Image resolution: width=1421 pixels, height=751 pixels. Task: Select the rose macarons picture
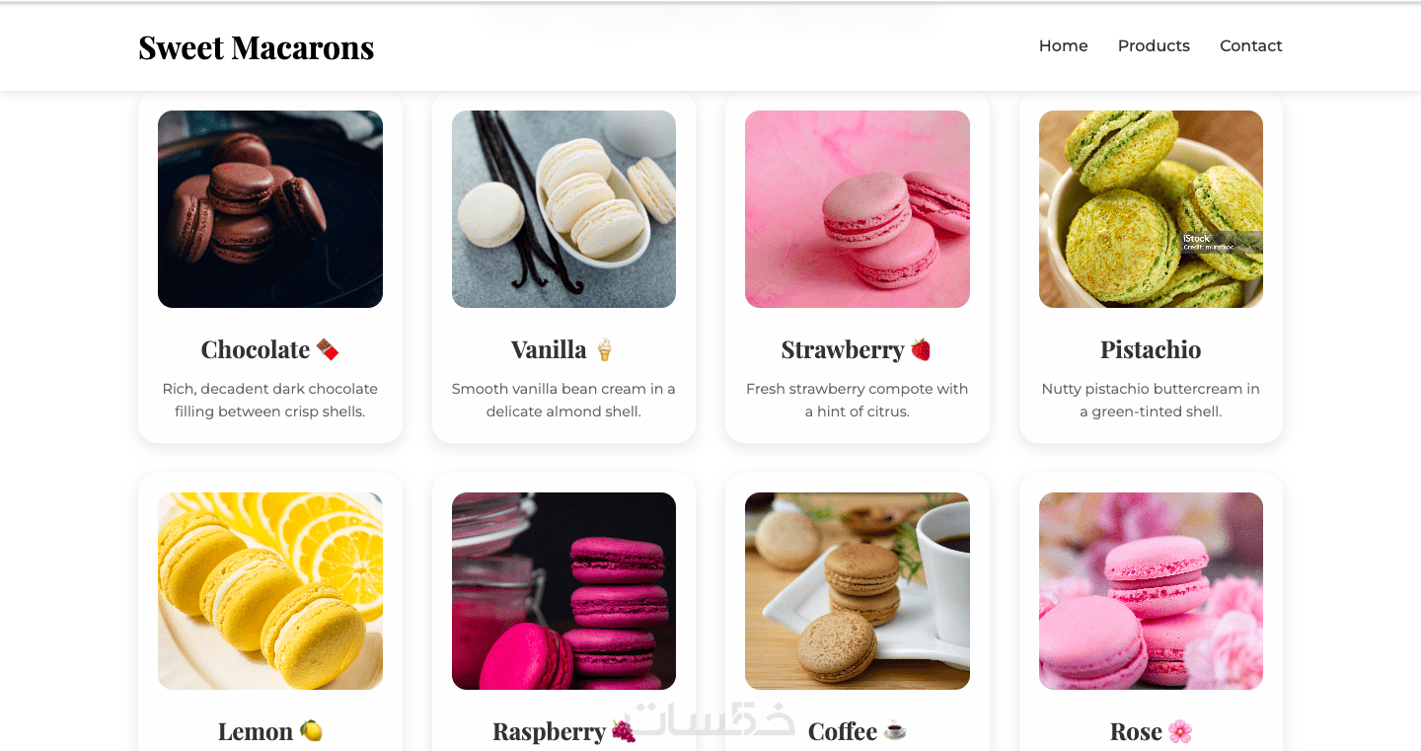click(1151, 591)
